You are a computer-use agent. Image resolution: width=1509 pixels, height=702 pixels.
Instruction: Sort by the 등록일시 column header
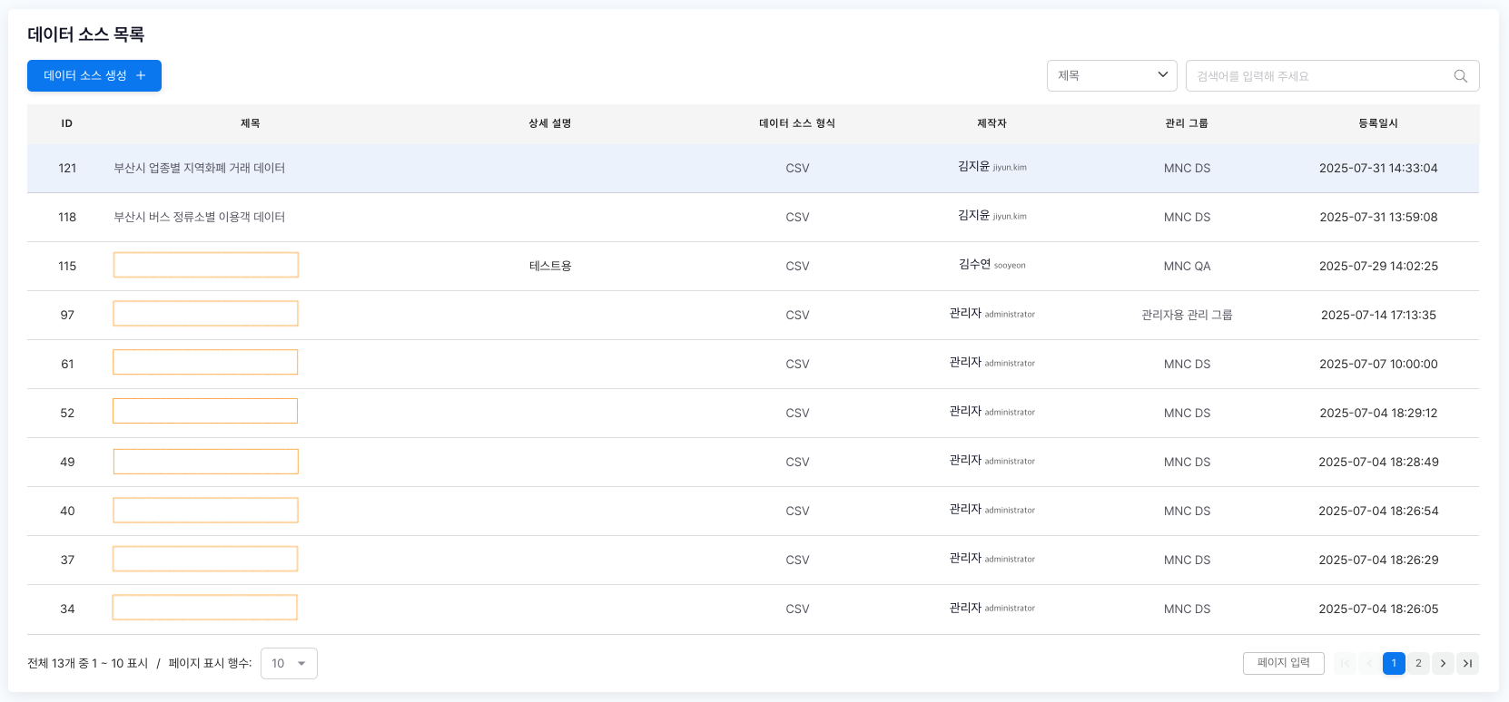coord(1377,123)
